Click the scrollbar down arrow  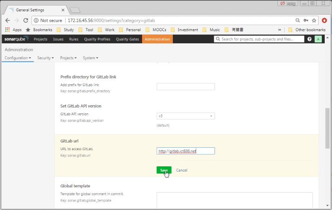click(x=328, y=205)
